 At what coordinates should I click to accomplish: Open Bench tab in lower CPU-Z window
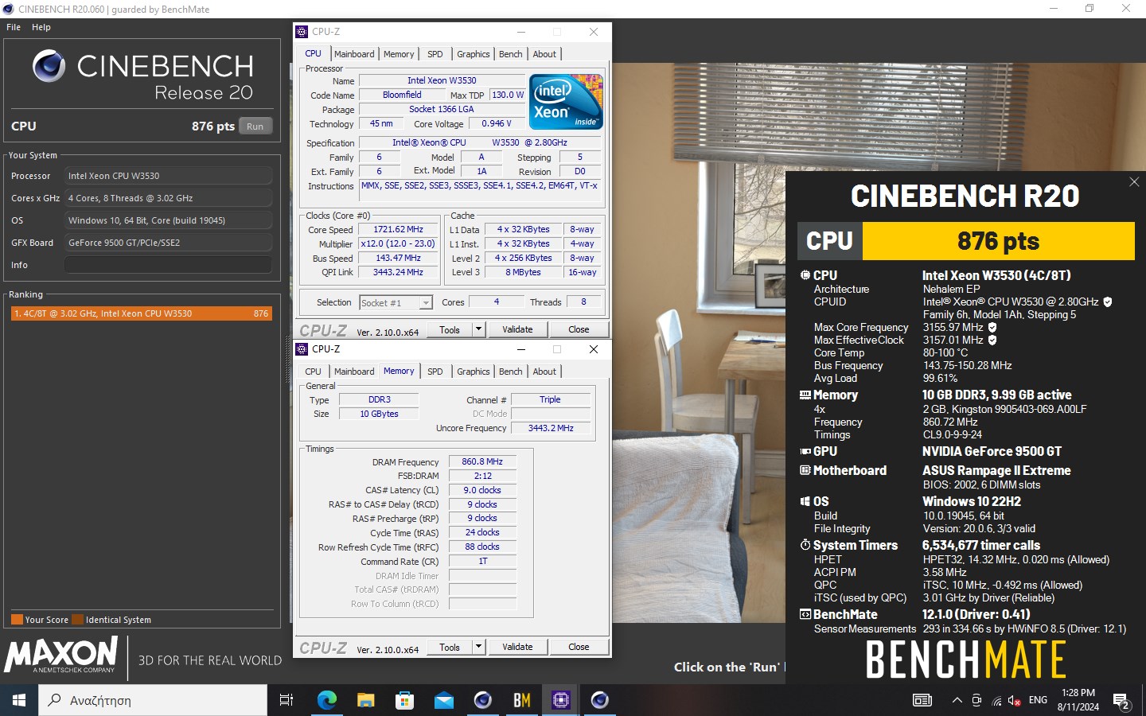click(x=511, y=372)
